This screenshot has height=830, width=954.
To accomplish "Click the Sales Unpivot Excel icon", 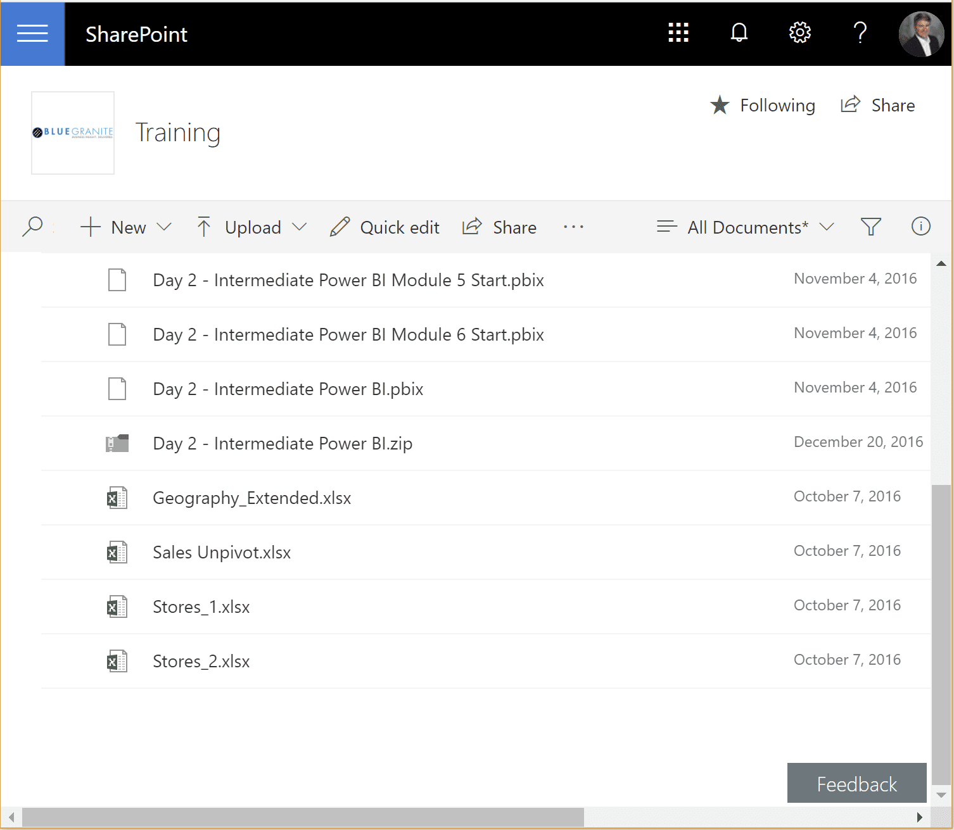I will (117, 552).
